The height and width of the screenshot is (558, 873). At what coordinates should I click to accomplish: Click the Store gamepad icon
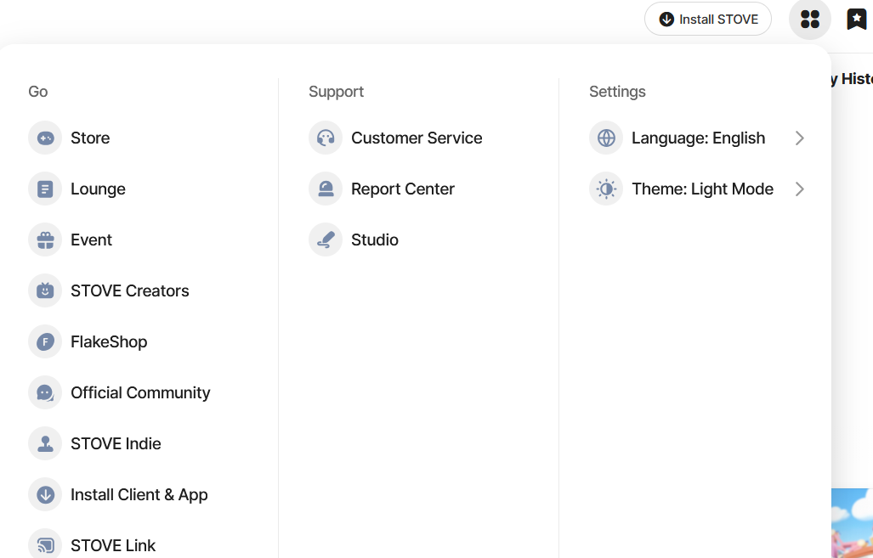coord(45,138)
